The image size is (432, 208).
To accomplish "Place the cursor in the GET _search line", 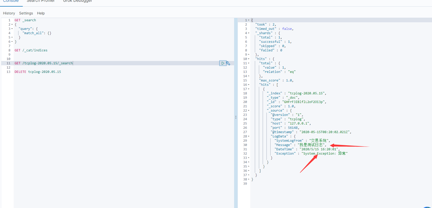I will [x=25, y=20].
